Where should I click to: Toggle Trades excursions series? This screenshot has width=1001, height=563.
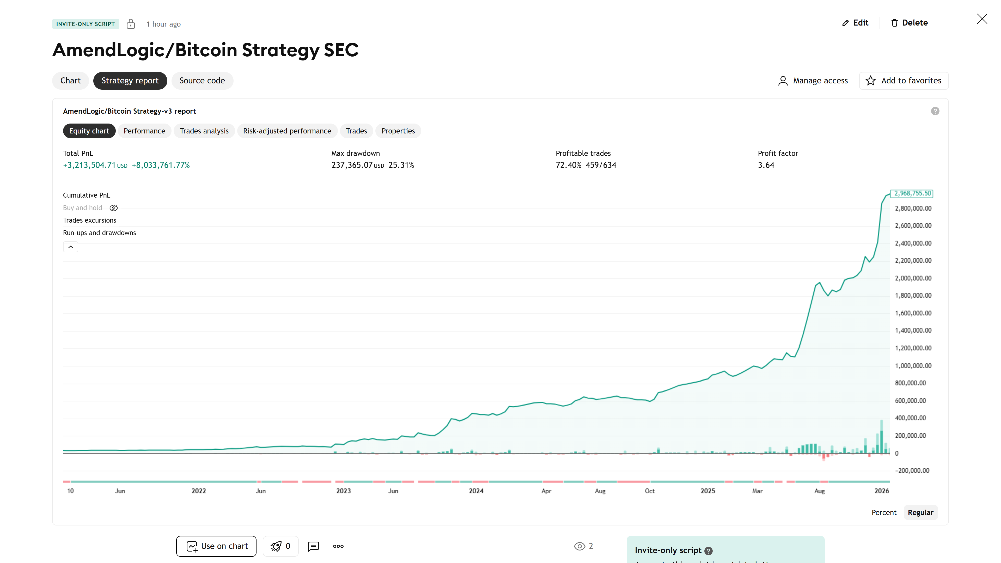pyautogui.click(x=89, y=220)
